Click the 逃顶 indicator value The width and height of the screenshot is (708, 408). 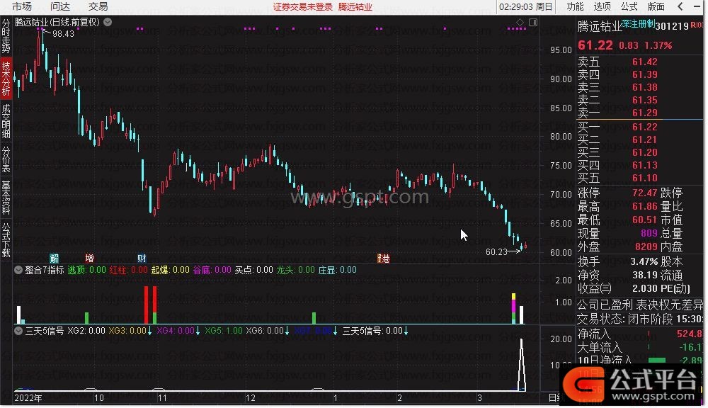(x=86, y=270)
